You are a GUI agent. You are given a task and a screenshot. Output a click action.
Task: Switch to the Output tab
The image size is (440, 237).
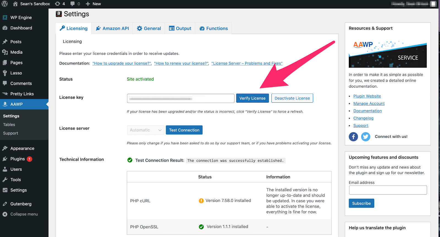[180, 28]
